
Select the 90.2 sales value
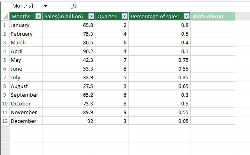[x=69, y=51]
